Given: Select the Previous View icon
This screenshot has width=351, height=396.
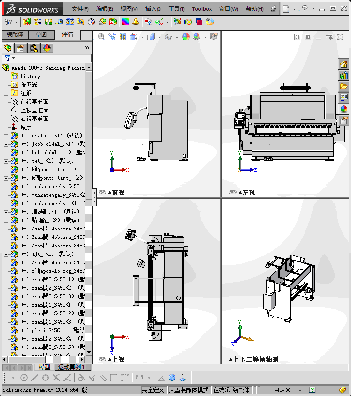Looking at the screenshot, I should (112, 37).
